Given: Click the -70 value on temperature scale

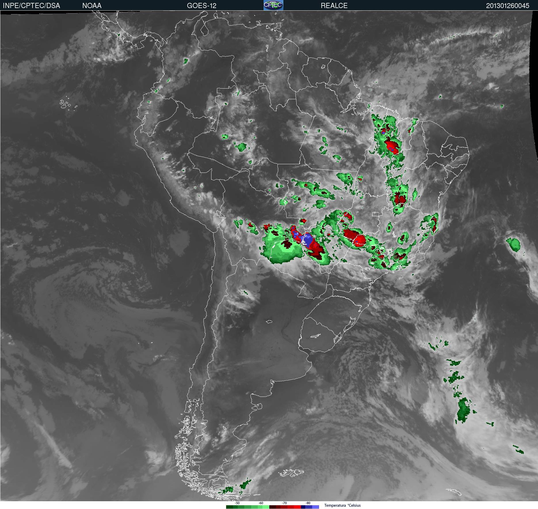Looking at the screenshot, I should (x=284, y=503).
